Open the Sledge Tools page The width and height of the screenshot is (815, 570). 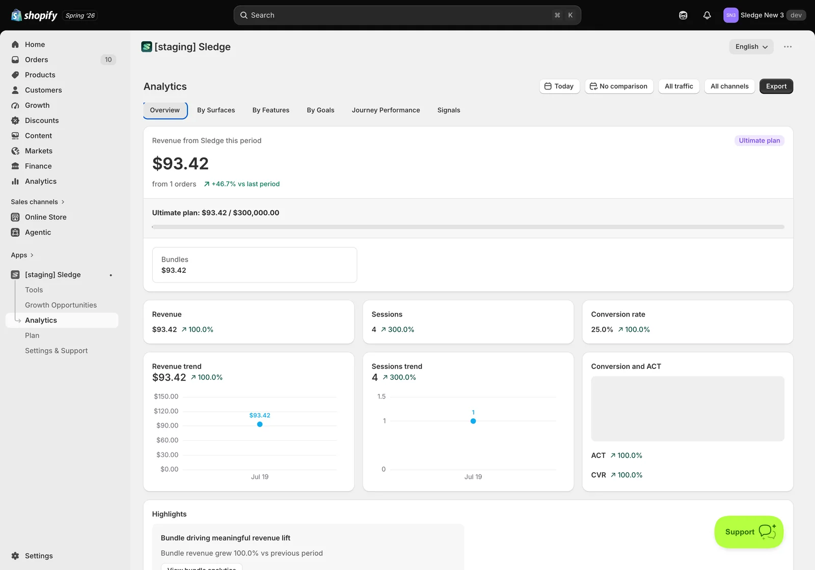(34, 290)
